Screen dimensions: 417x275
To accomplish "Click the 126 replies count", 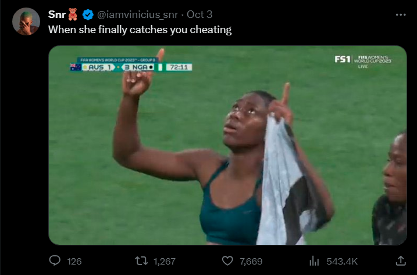I will 74,262.
